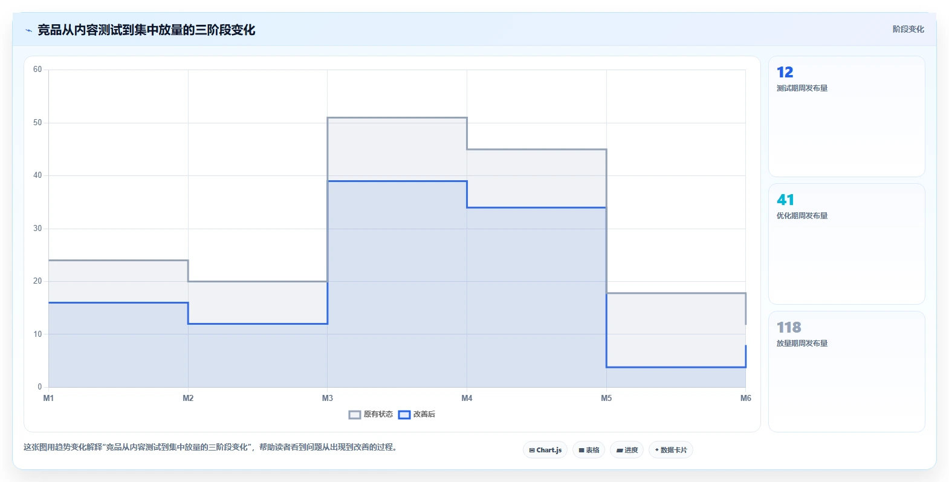
Task: Click the number 41 value
Action: click(785, 200)
